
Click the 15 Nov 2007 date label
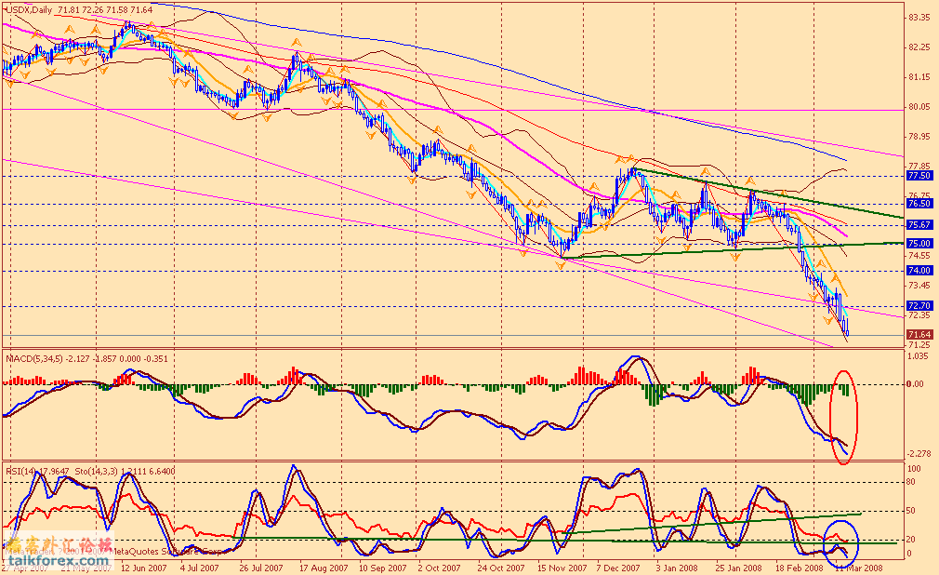click(562, 568)
